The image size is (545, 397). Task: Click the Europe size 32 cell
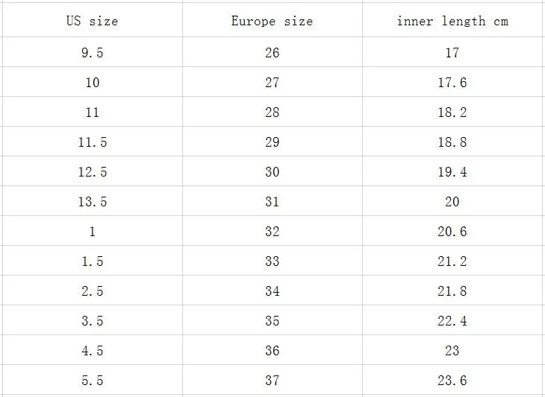(272, 231)
